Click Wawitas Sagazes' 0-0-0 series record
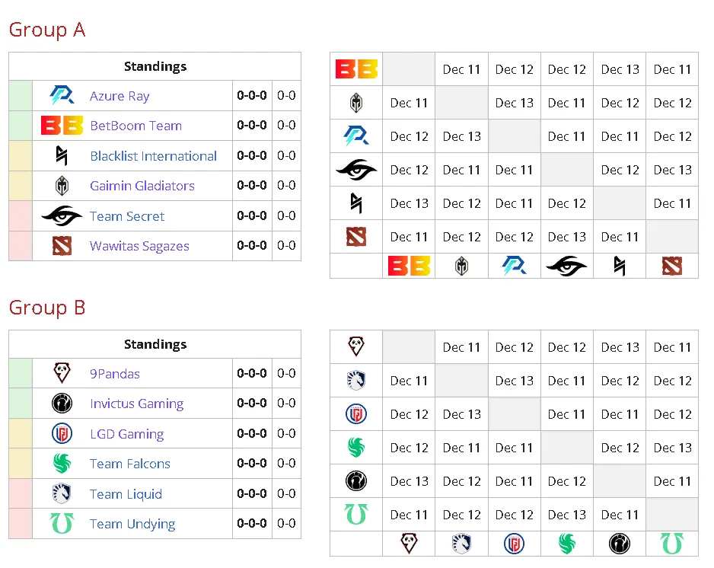This screenshot has width=714, height=568. pyautogui.click(x=252, y=245)
